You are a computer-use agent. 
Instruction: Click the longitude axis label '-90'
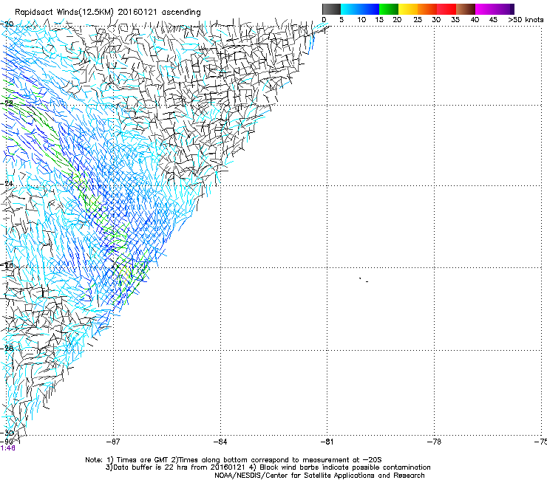coord(7,442)
